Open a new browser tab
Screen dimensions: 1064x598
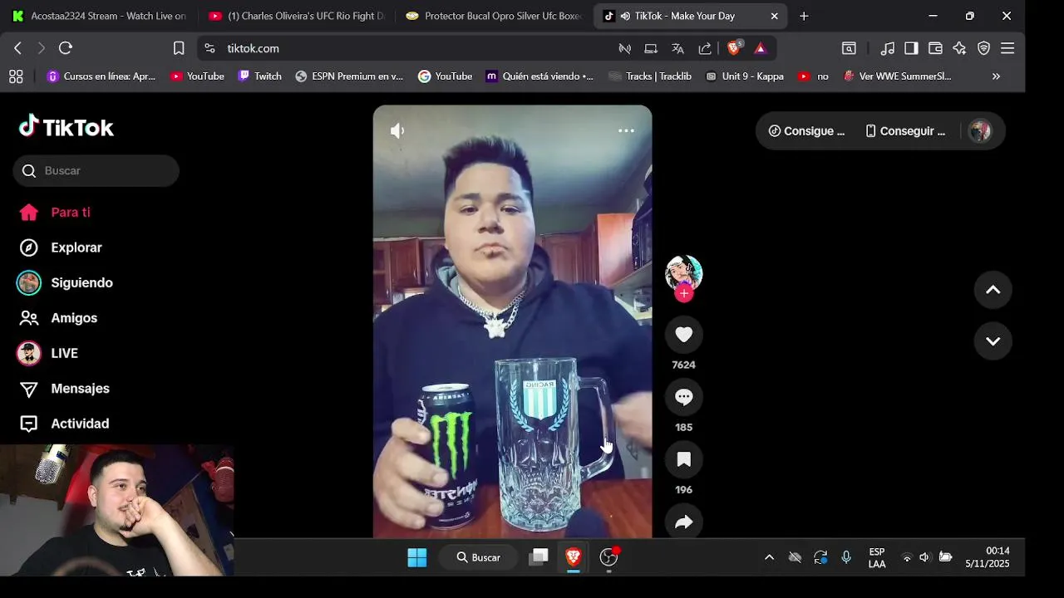pyautogui.click(x=804, y=16)
